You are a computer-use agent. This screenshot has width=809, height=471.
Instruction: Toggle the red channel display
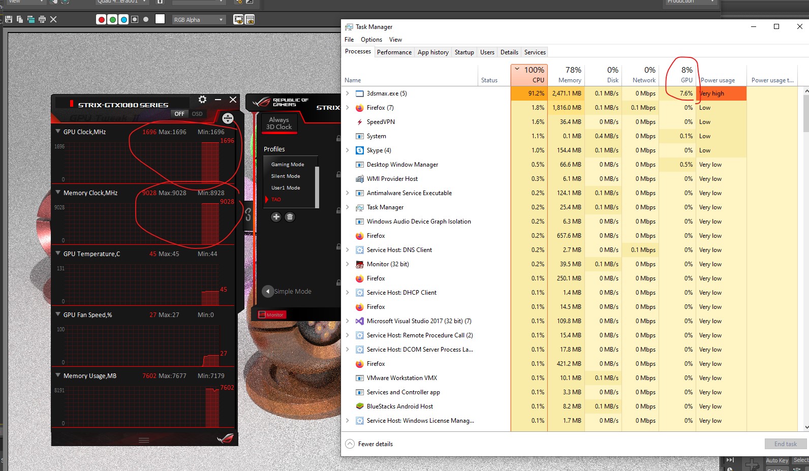tap(101, 20)
